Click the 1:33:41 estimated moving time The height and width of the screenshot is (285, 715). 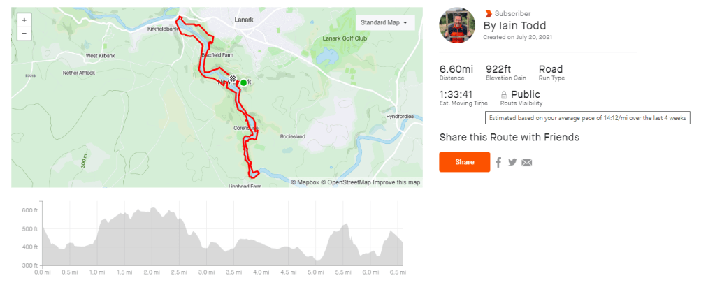click(x=456, y=94)
